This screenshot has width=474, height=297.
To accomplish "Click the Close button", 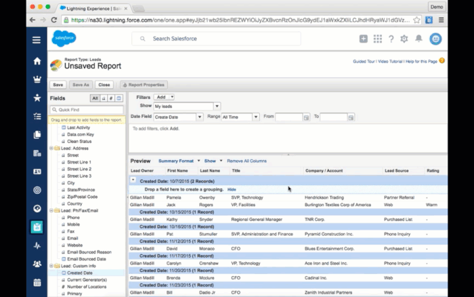I will click(104, 85).
